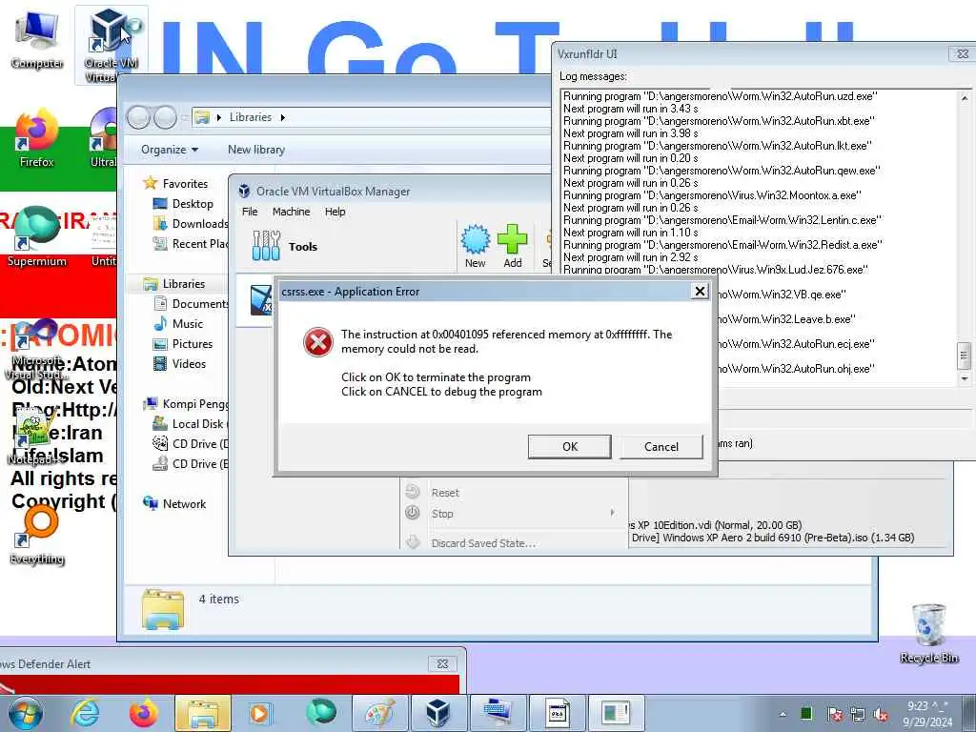Image resolution: width=976 pixels, height=732 pixels.
Task: Close the Windows Defender Alert window
Action: (442, 663)
